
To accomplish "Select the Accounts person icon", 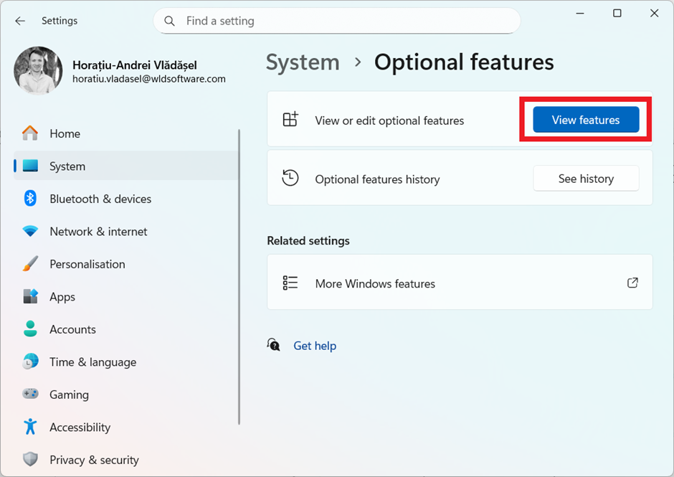I will tap(29, 329).
